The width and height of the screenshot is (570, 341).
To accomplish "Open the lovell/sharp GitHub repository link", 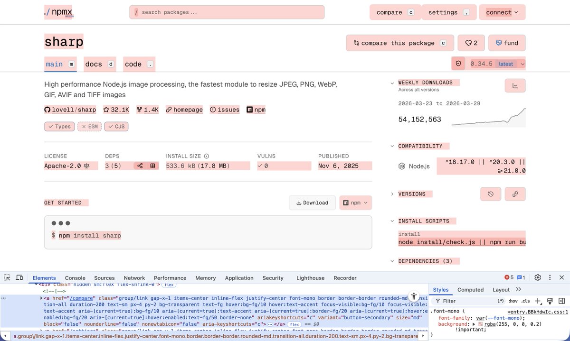I will tap(70, 110).
